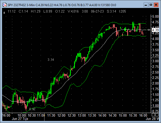Click the 10:30 time axis label

tap(32, 115)
